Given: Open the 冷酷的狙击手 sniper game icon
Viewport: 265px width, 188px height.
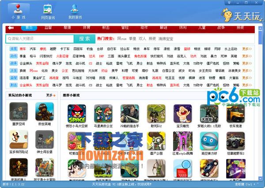Looking at the screenshot, I should 129,114.
